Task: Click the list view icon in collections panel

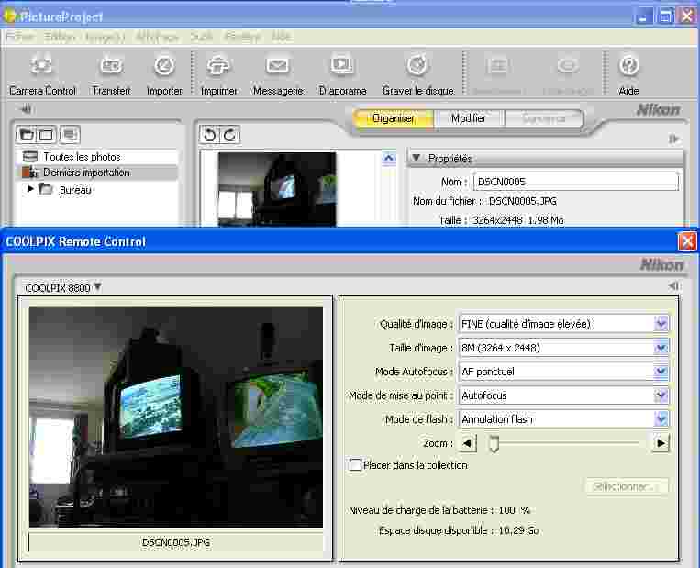Action: coord(69,134)
